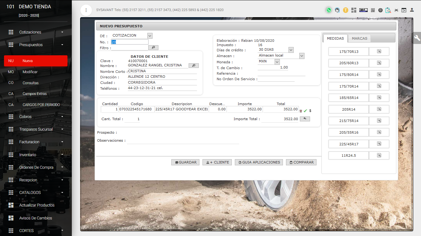
Task: Search size 205/60R13 magnifier
Action: 379,63
